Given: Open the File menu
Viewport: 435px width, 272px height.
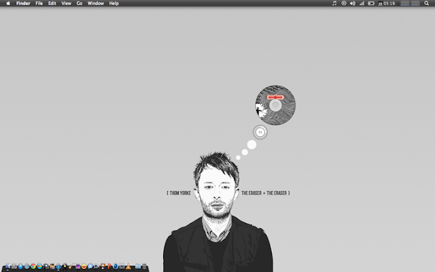Looking at the screenshot, I should [39, 4].
